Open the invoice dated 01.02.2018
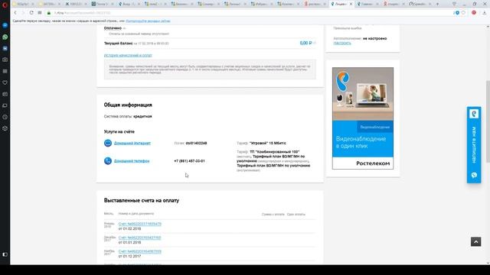Image resolution: width=490 pixels, height=275 pixels. click(139, 224)
